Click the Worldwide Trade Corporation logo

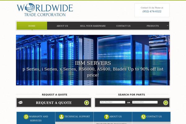click(45, 10)
